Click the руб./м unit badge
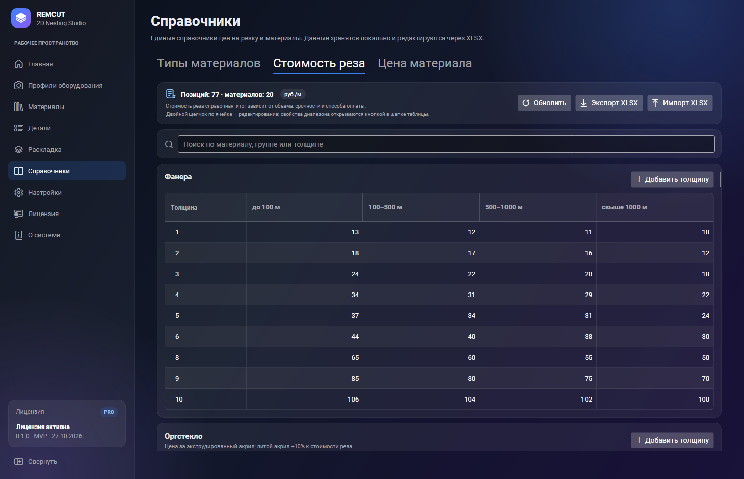The height and width of the screenshot is (479, 744). click(x=293, y=94)
